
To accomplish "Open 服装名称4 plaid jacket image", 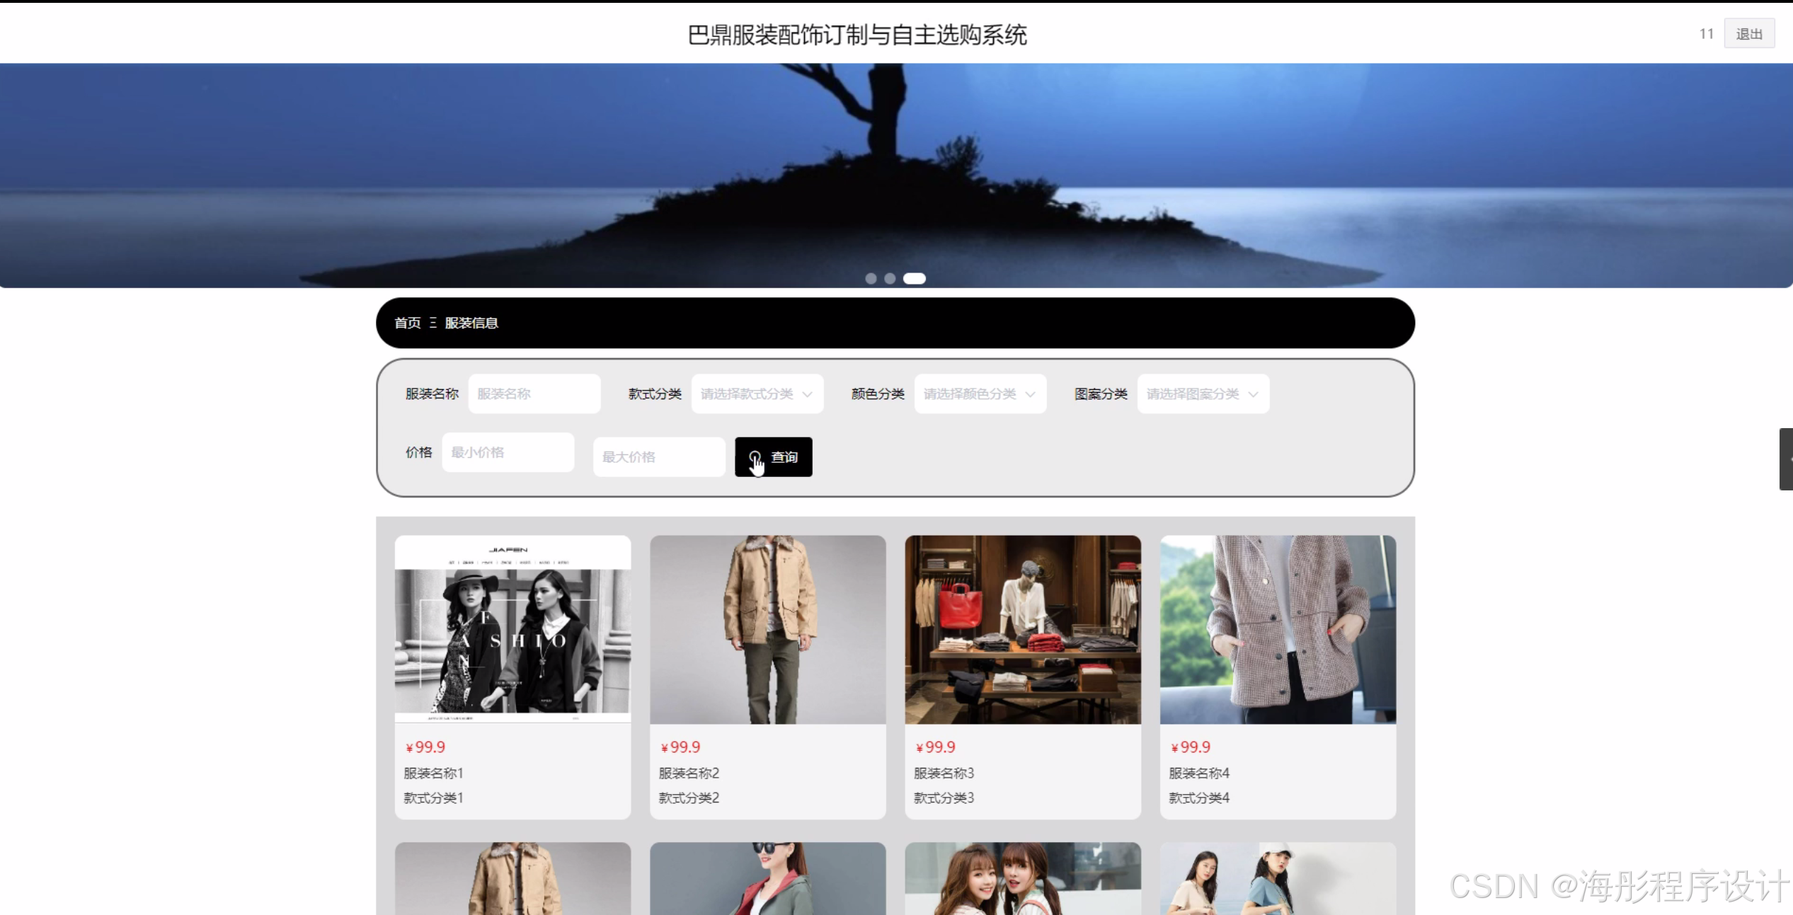I will (1278, 629).
